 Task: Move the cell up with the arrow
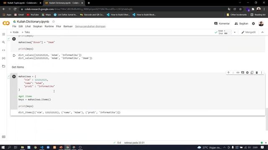pos(228,72)
